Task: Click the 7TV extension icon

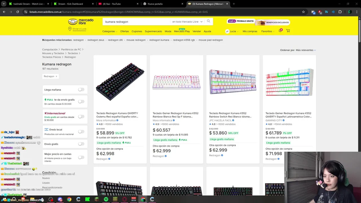Action: pyautogui.click(x=326, y=12)
